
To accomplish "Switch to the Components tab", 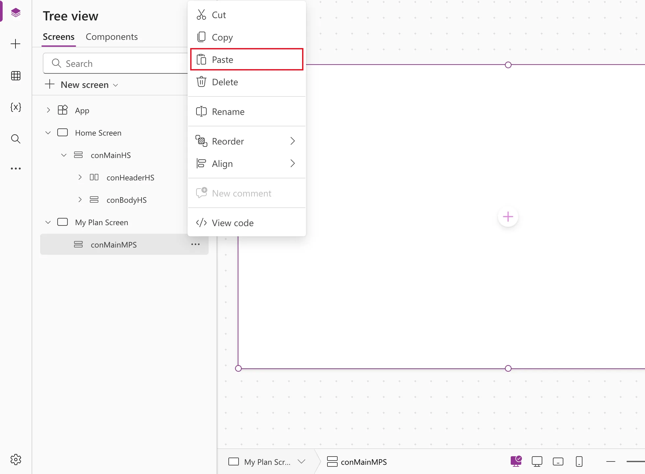I will (112, 37).
